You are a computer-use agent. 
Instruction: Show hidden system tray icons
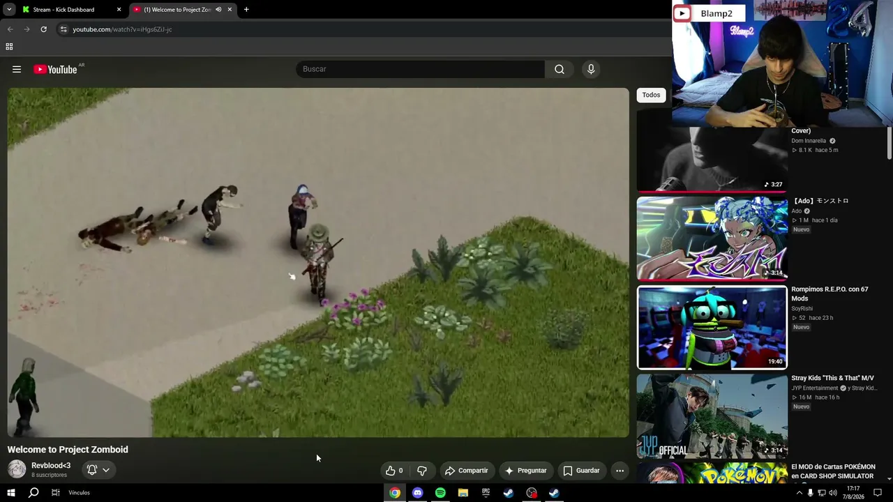click(x=799, y=493)
